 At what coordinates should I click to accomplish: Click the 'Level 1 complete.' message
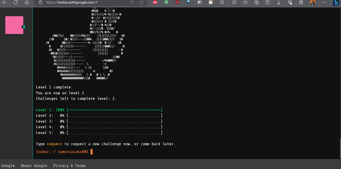[54, 87]
